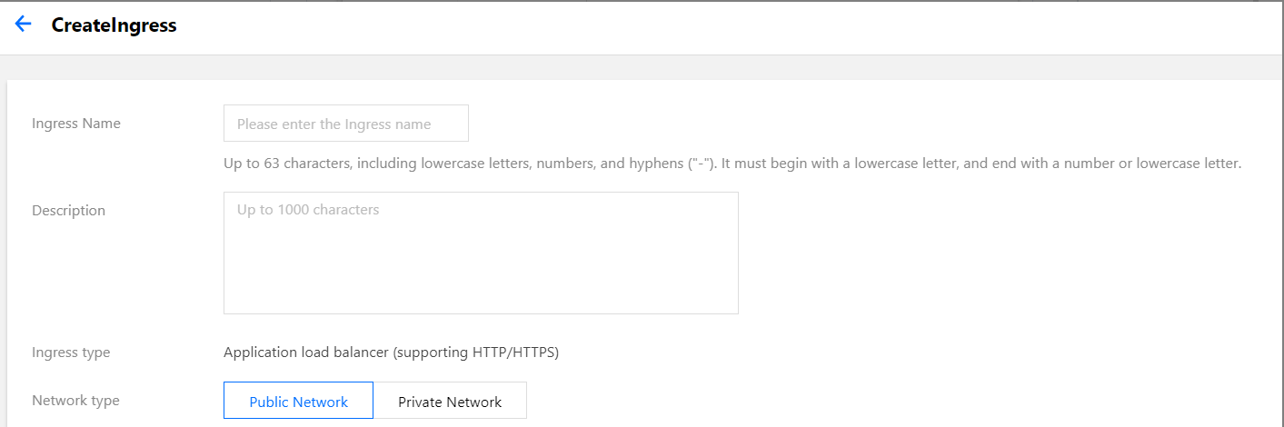Click the CreateIngress page title
Screen dimensions: 1284x427
coord(114,25)
